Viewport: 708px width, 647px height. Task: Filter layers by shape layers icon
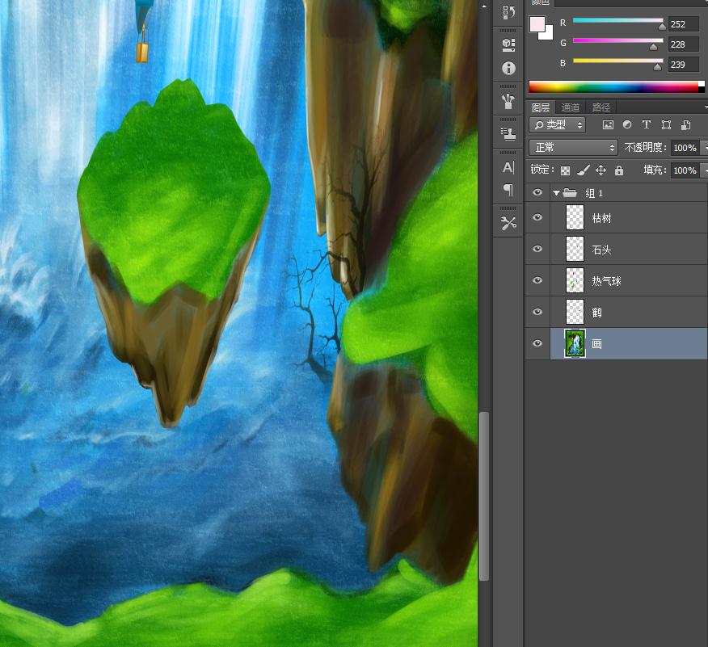click(x=666, y=124)
